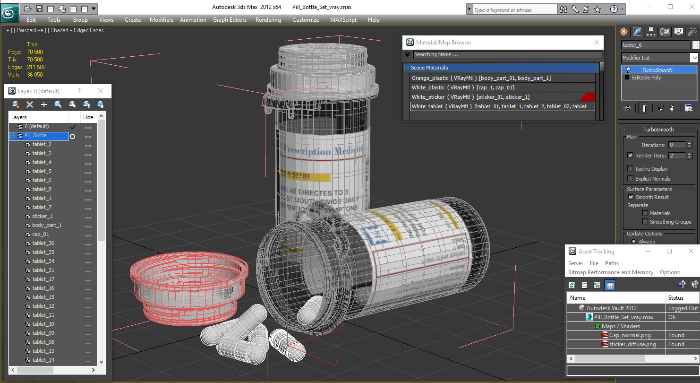This screenshot has height=383, width=700.
Task: Toggle current-layer box beside Pill_Bottle layer
Action: [x=73, y=136]
